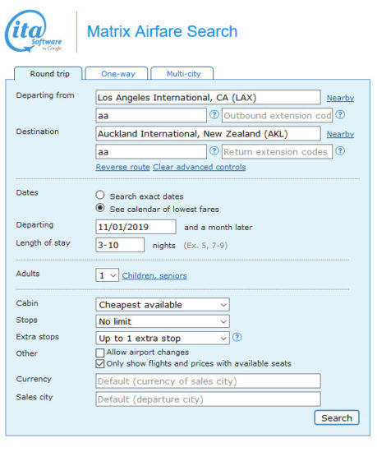This screenshot has width=377, height=452.
Task: Click the Length of stay field
Action: pyautogui.click(x=120, y=245)
